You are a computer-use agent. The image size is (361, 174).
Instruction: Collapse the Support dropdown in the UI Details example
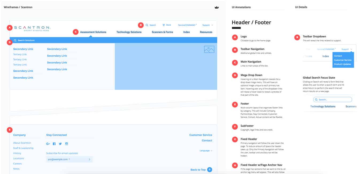click(x=347, y=49)
